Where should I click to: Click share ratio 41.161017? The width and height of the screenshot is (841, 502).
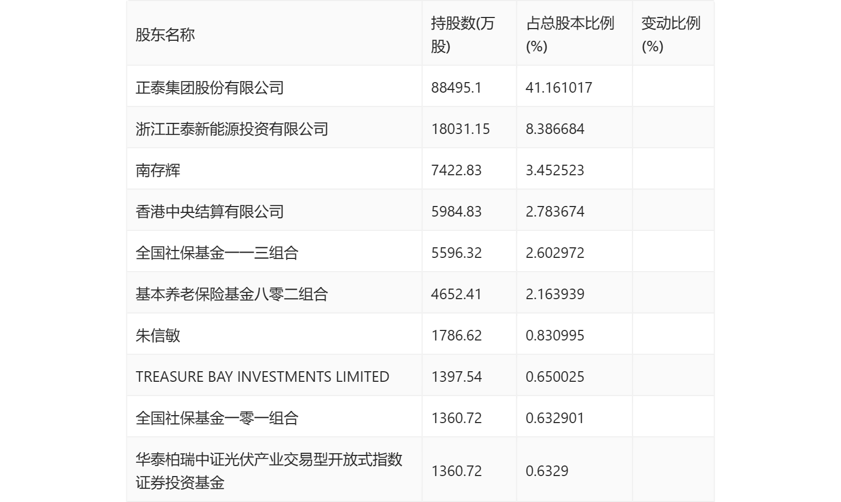click(559, 87)
